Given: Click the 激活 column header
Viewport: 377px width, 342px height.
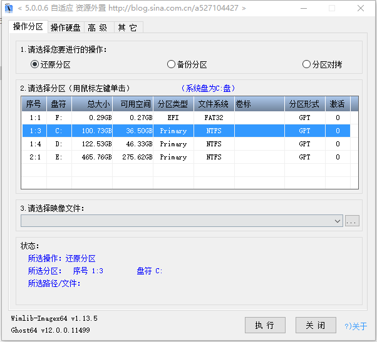Looking at the screenshot, I should (338, 104).
